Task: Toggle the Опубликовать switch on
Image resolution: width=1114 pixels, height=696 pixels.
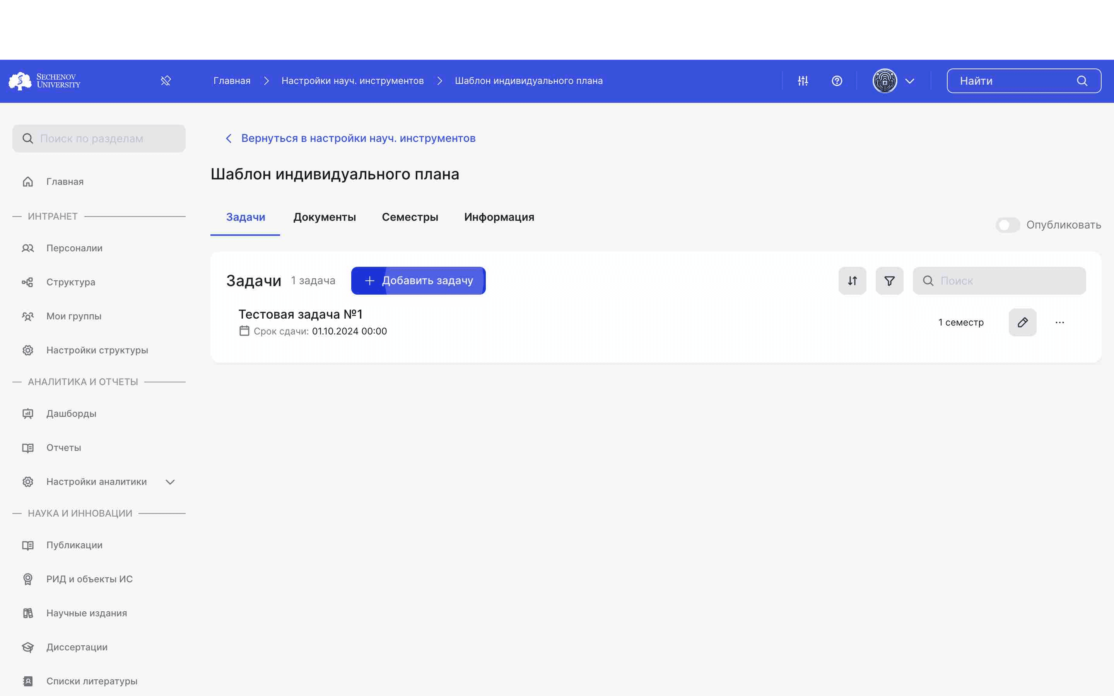Action: coord(1007,225)
